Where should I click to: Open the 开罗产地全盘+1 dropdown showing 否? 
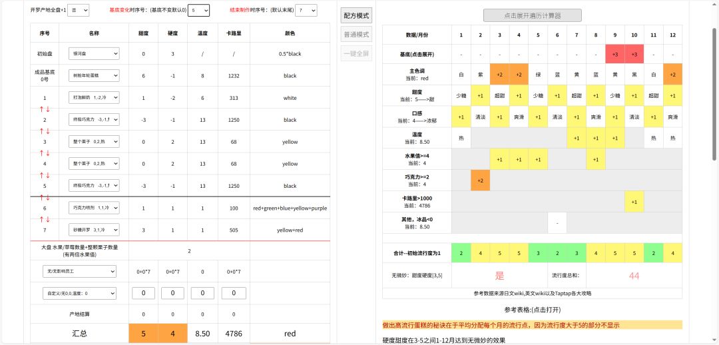78,10
